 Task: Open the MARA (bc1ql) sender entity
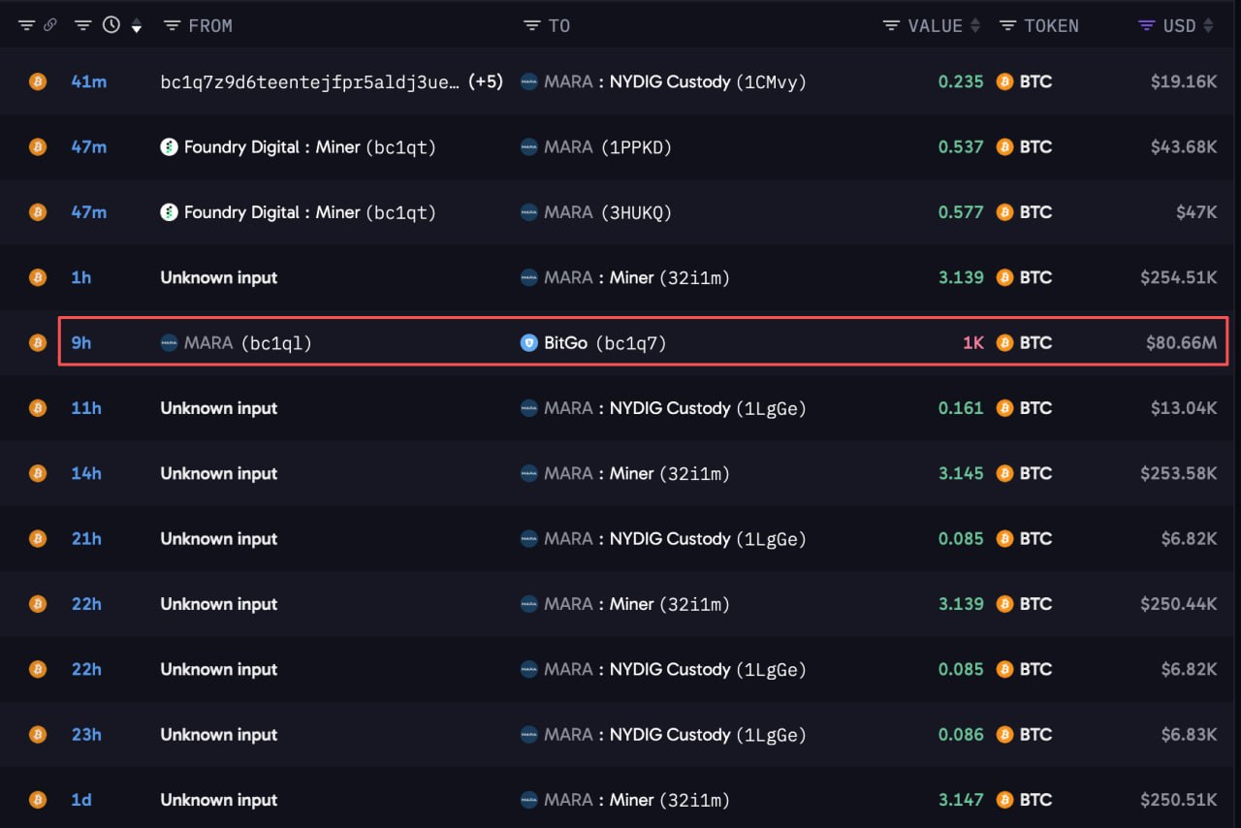pyautogui.click(x=248, y=342)
